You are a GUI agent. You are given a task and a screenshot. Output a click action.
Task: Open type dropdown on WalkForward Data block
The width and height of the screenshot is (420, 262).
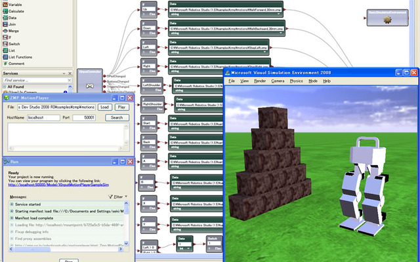point(278,14)
